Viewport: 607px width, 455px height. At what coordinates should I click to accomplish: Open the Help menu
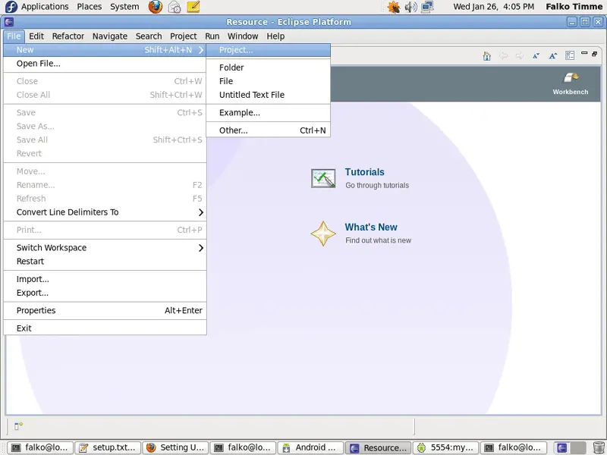(x=275, y=36)
